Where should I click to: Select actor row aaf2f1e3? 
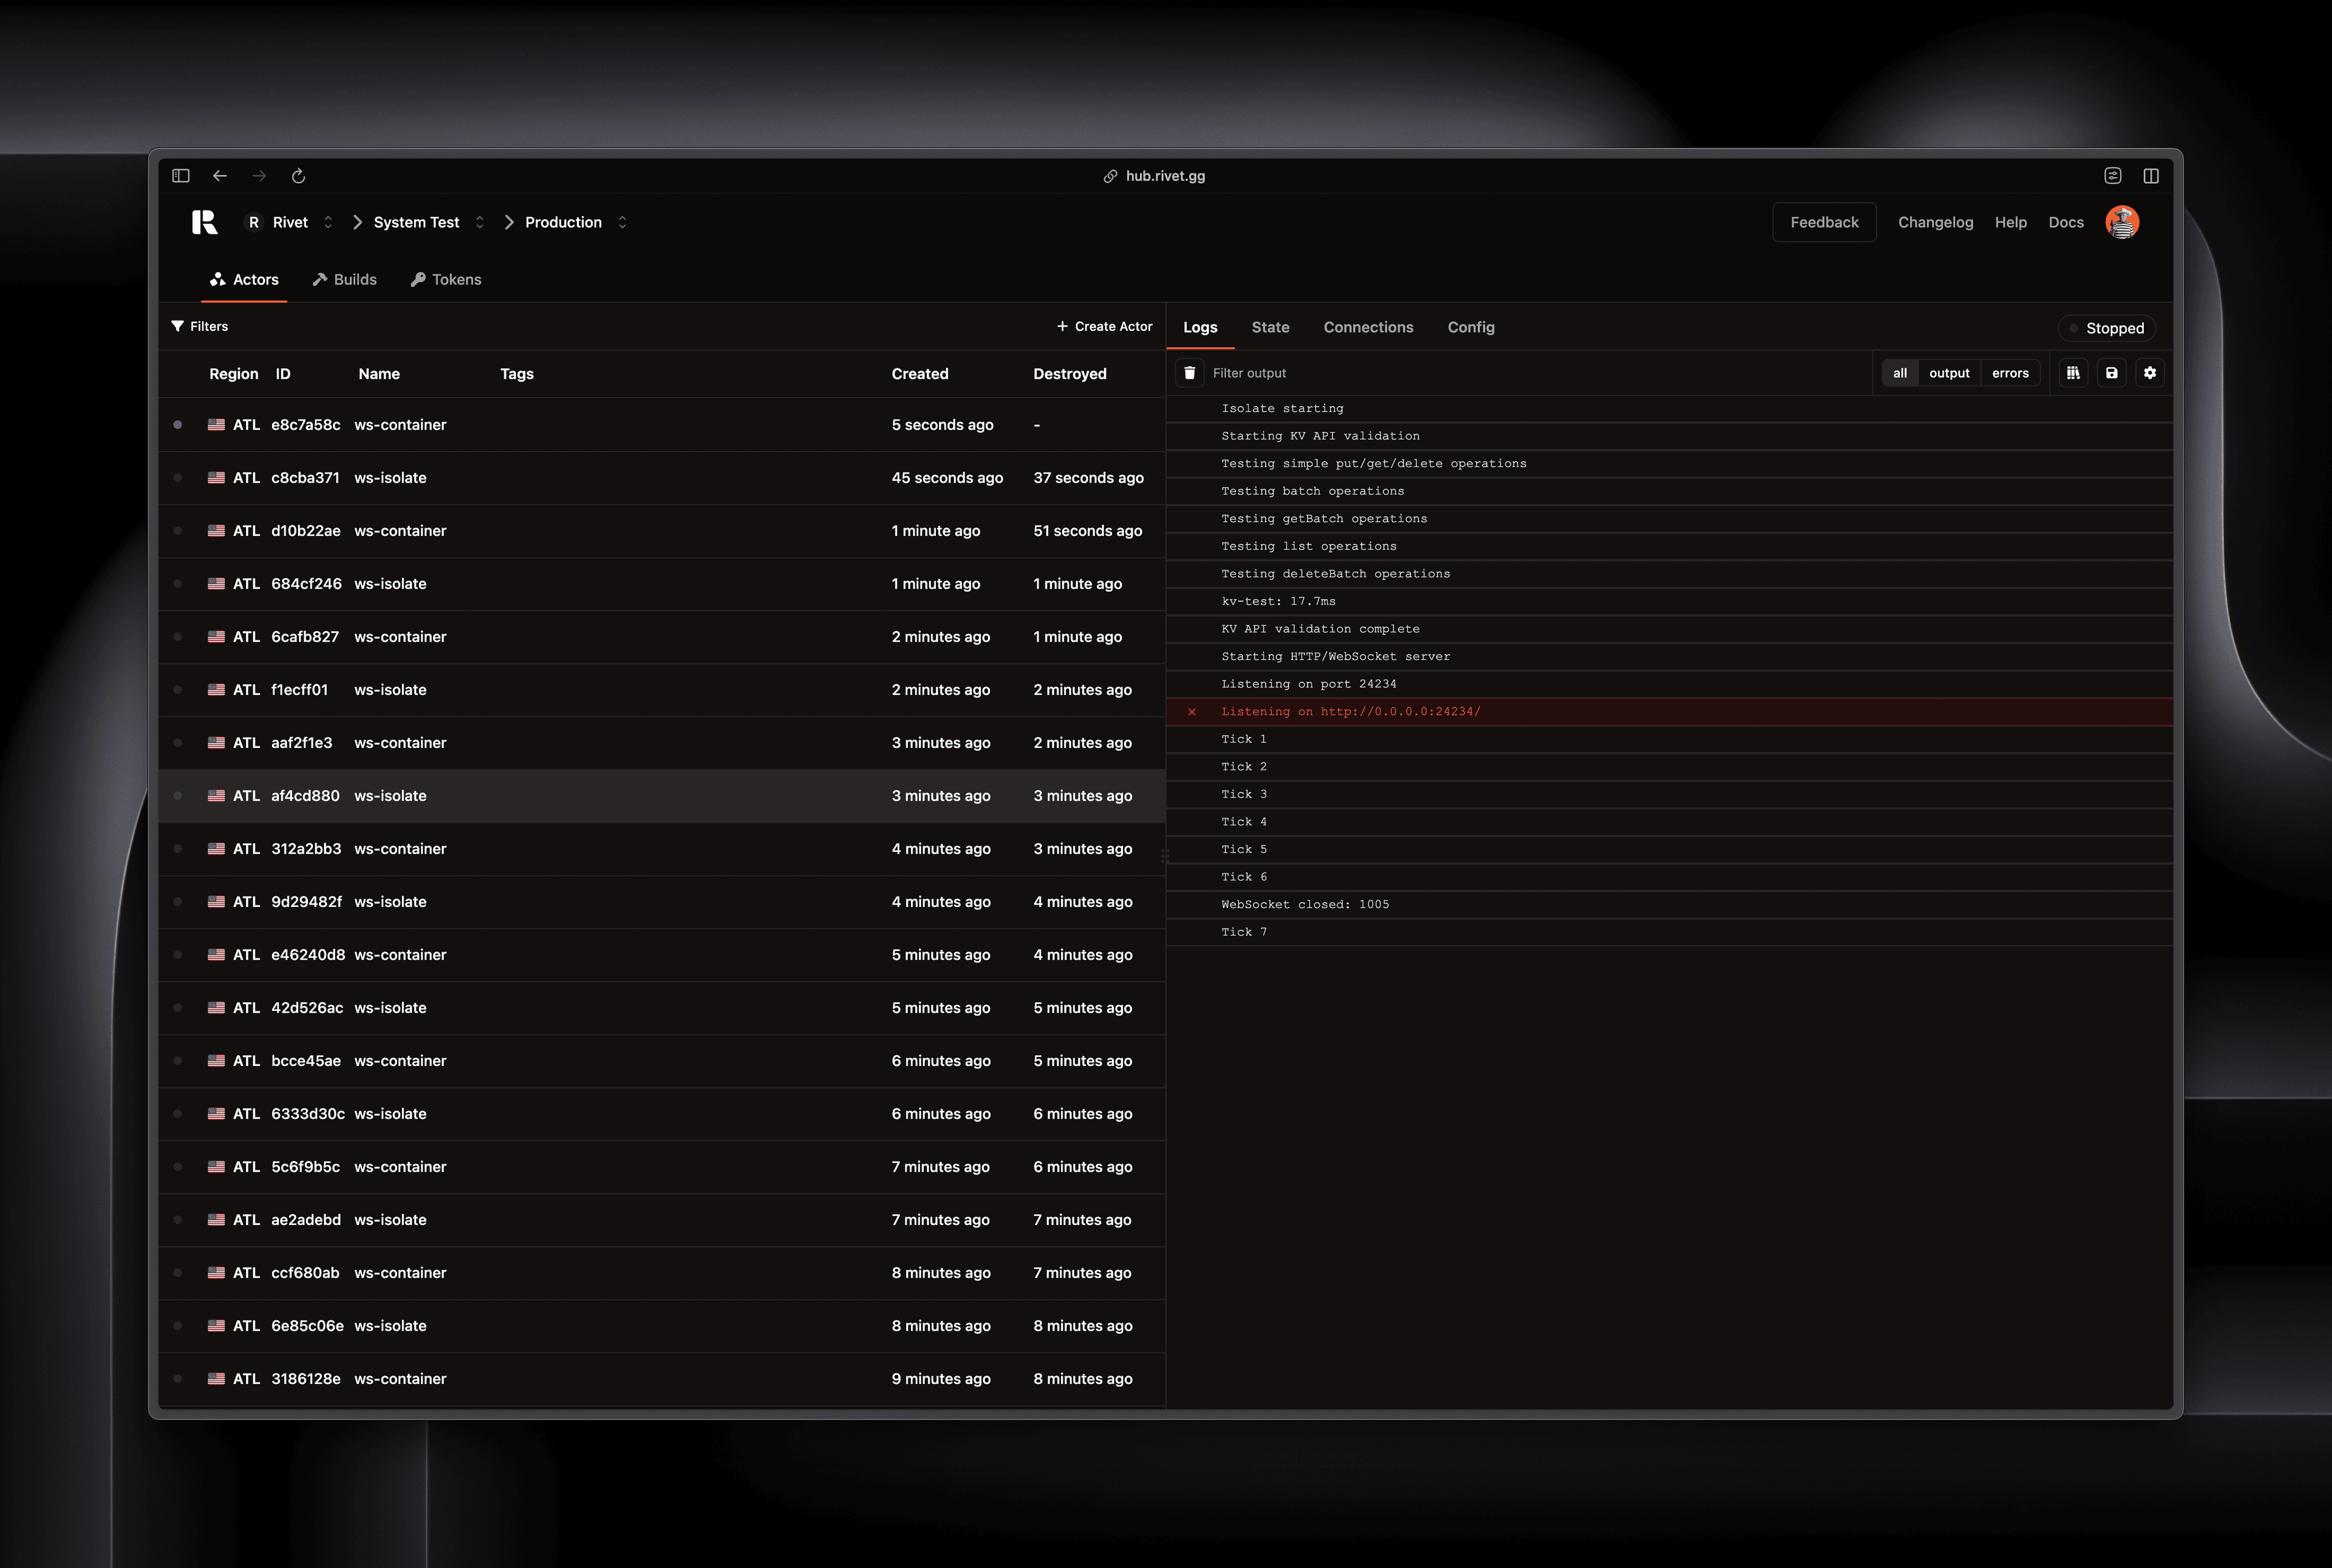point(663,743)
